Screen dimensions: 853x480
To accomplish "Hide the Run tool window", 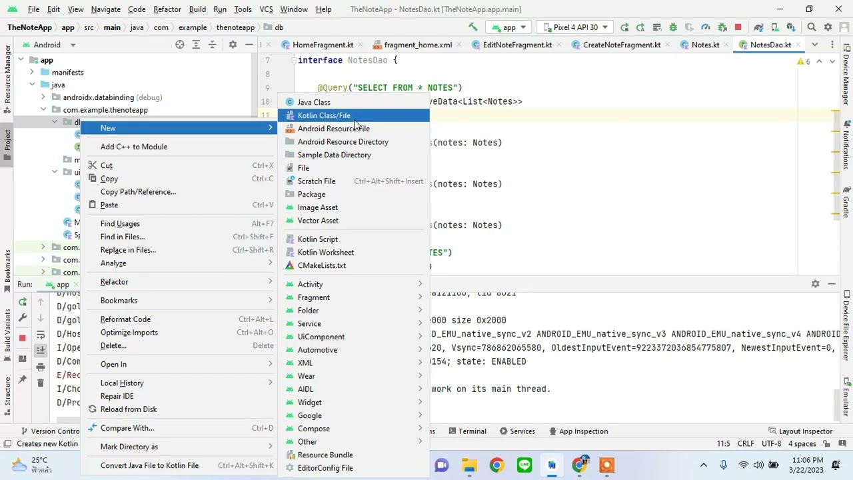I will pos(832,284).
